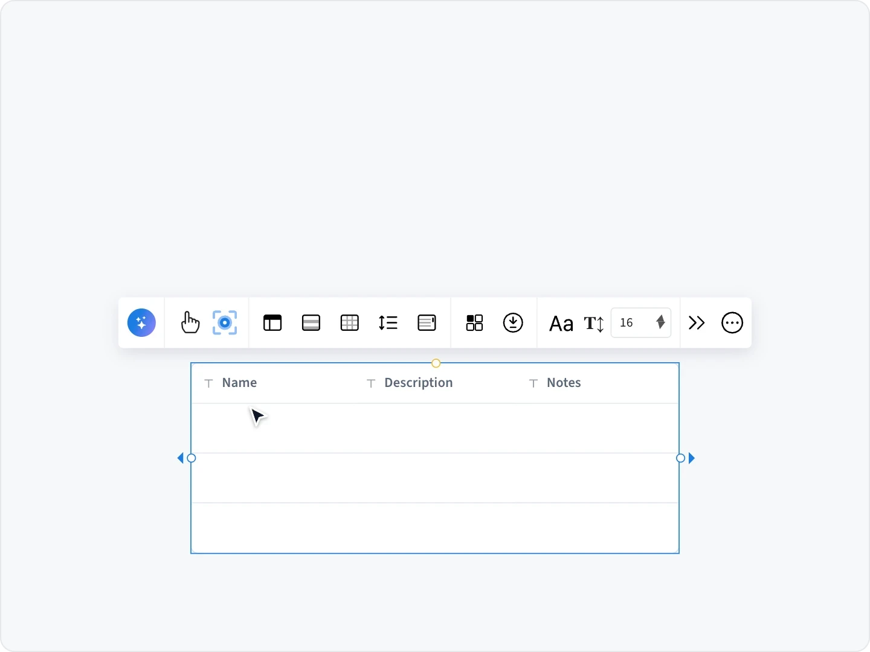Viewport: 870px width, 652px height.
Task: Adjust row height line spacing icon
Action: [388, 323]
